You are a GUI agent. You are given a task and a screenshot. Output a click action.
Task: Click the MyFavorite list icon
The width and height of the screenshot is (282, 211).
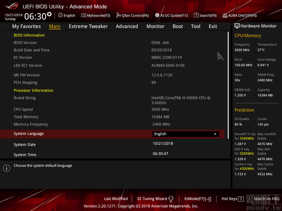84,15
